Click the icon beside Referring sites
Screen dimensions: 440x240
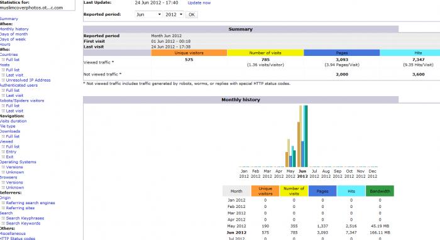pyautogui.click(x=3, y=208)
